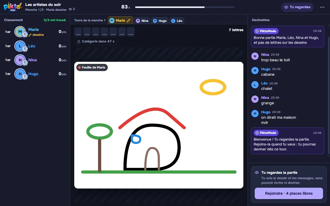Select the Marie turn tab
This screenshot has width=330, height=206.
(x=120, y=21)
